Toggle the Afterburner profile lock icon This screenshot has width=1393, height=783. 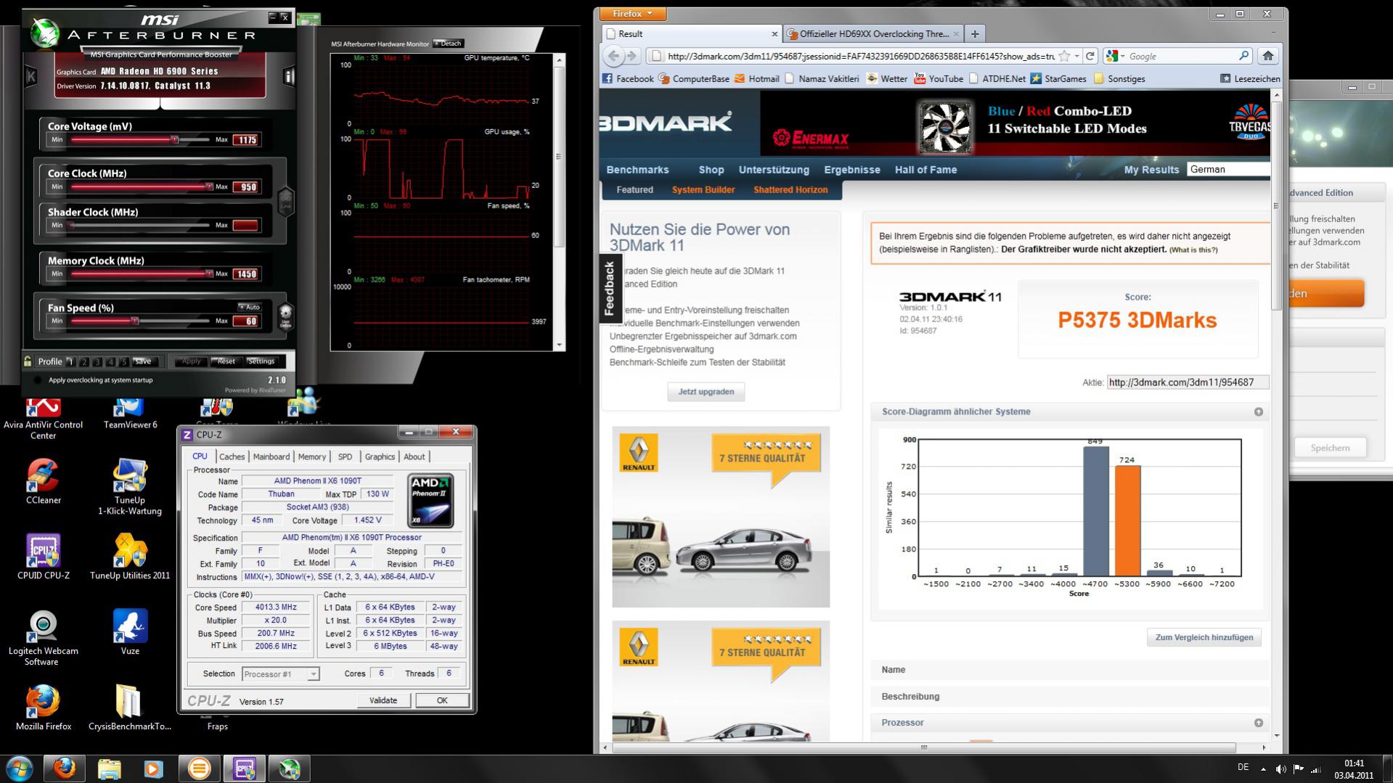click(x=28, y=361)
